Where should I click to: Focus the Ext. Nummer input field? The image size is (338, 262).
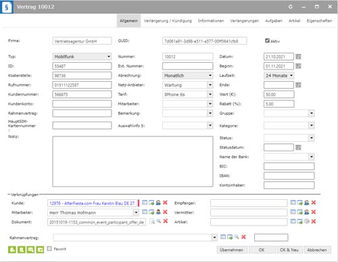click(x=187, y=66)
